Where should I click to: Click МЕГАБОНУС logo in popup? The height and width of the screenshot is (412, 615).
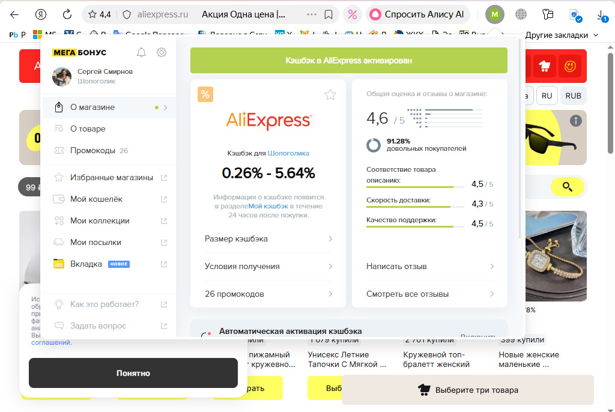tap(79, 53)
